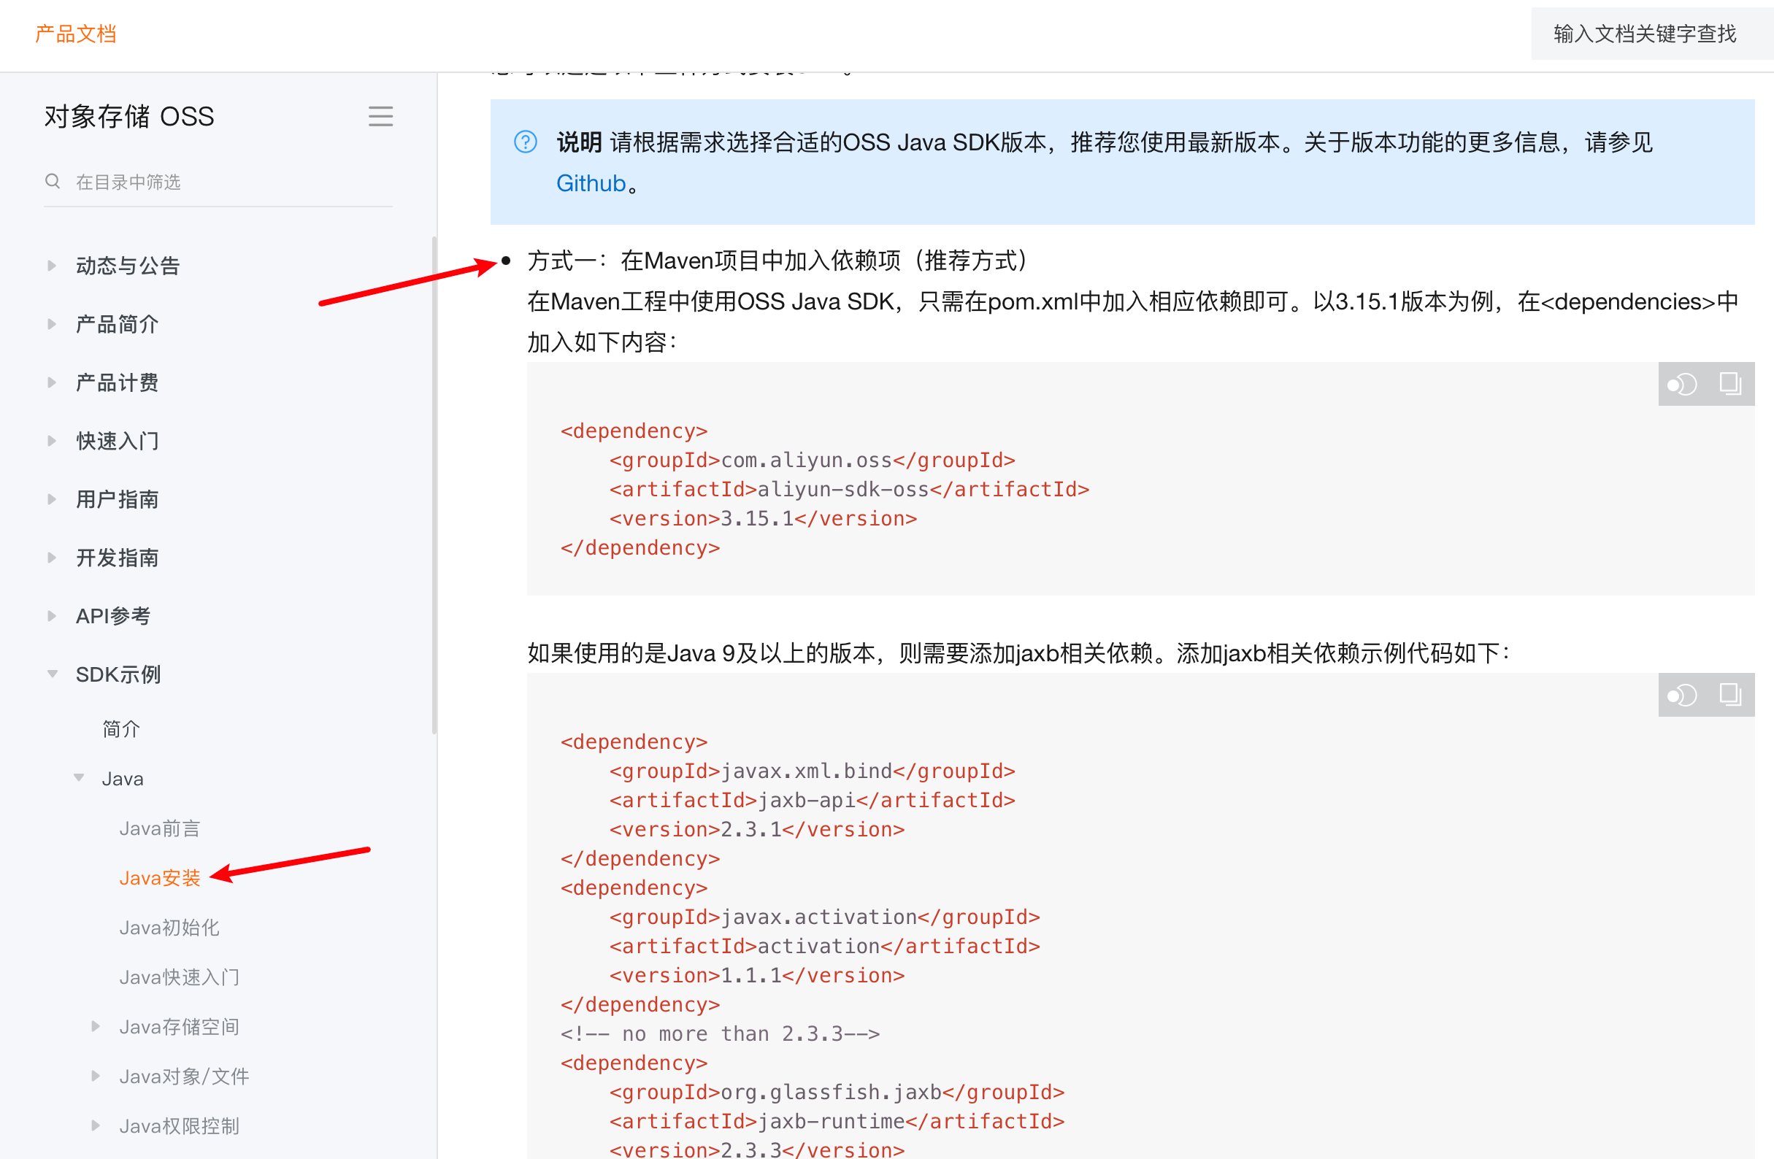1774x1159 pixels.
Task: Open Java快速入门 page
Action: (x=179, y=977)
